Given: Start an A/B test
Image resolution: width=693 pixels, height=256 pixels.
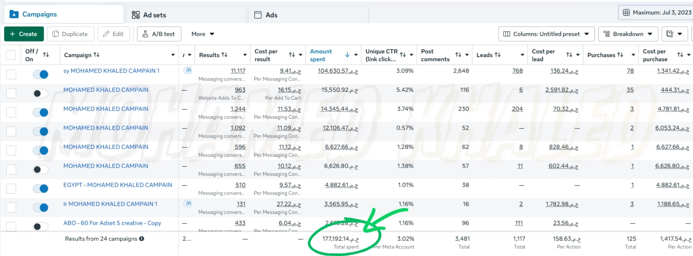Looking at the screenshot, I should [x=159, y=34].
